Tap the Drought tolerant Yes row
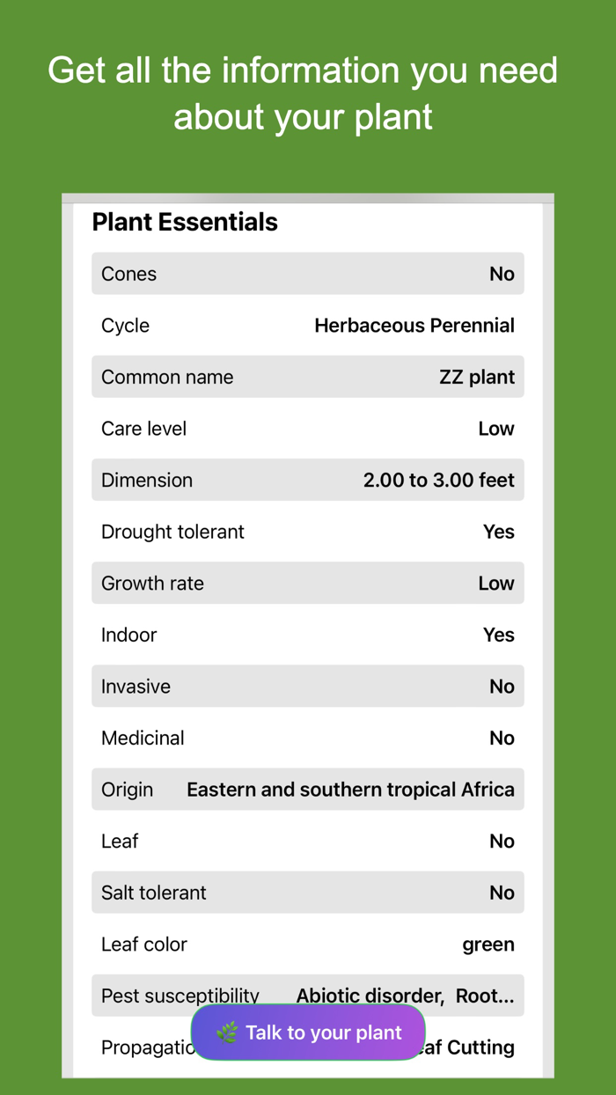Viewport: 616px width, 1095px height. 308,532
